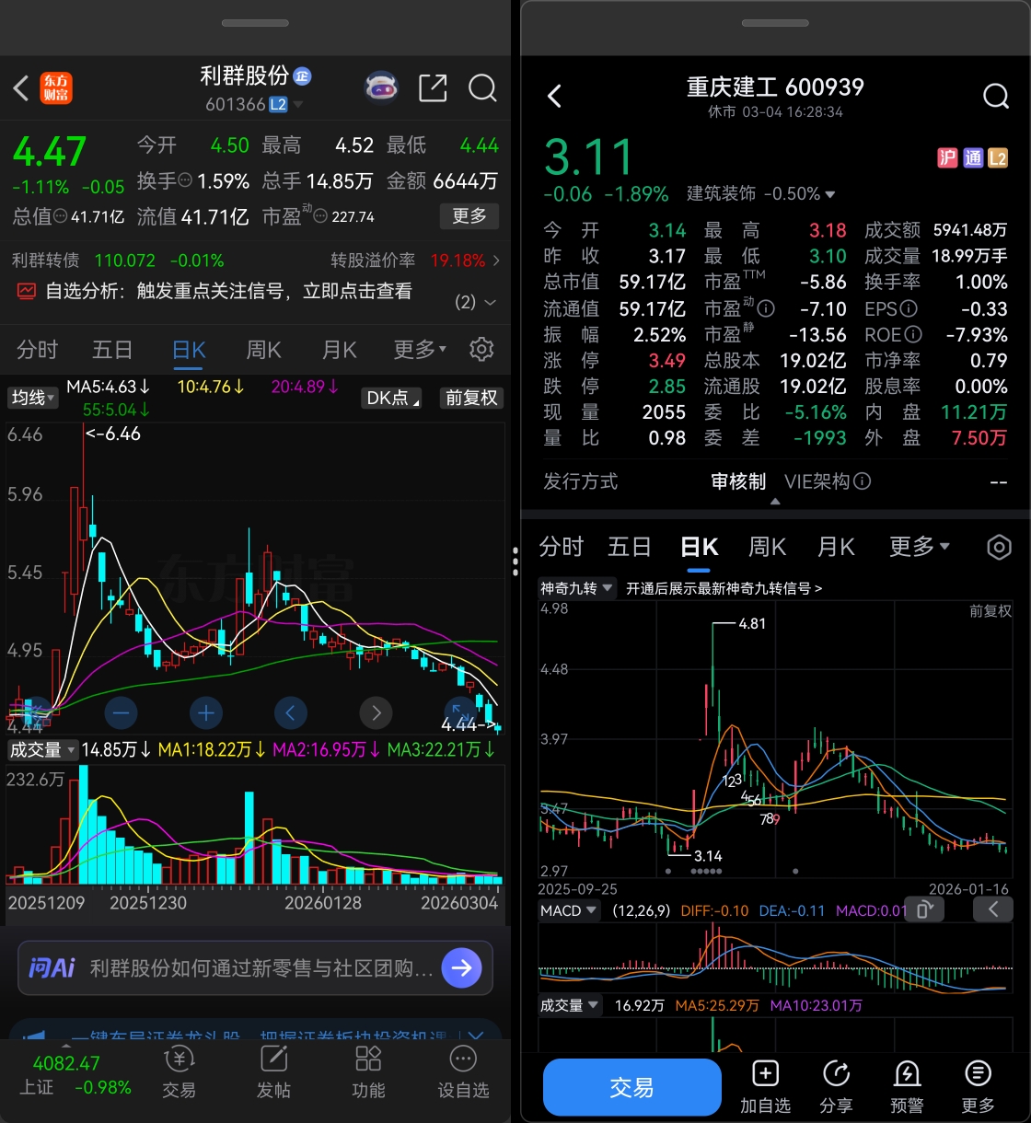Viewport: 1031px width, 1123px height.
Task: Select 五日 tab in 重庆建工 window
Action: pos(630,547)
